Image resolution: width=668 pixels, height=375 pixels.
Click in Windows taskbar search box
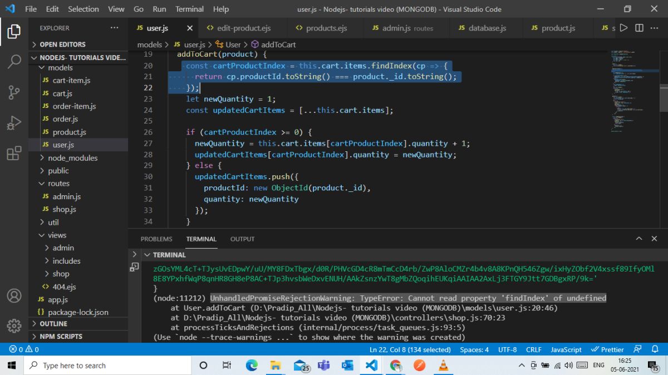(x=107, y=366)
